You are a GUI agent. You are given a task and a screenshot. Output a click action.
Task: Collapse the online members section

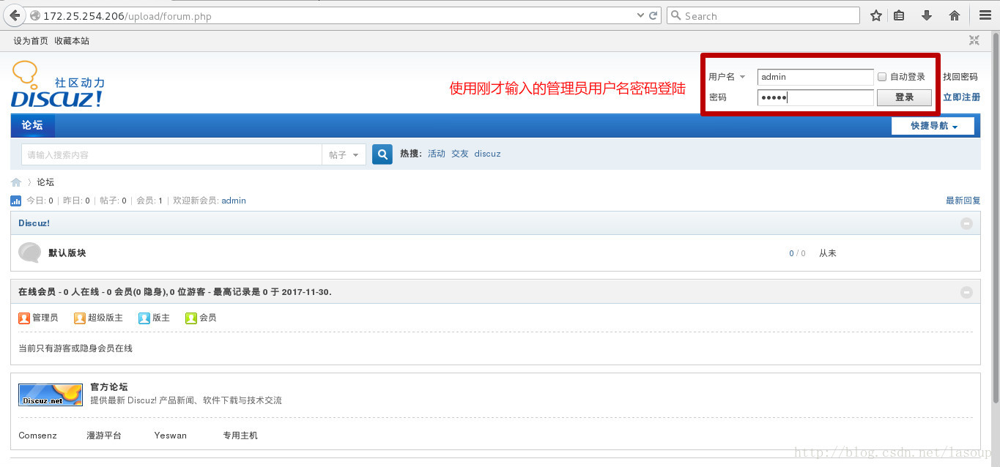(966, 292)
